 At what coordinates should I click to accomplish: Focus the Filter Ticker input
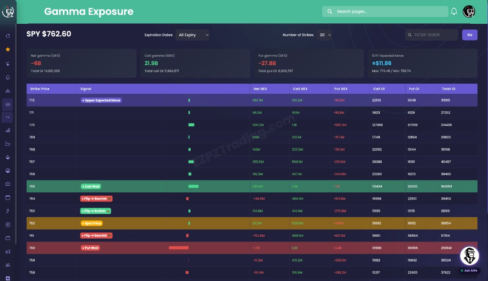pos(432,35)
